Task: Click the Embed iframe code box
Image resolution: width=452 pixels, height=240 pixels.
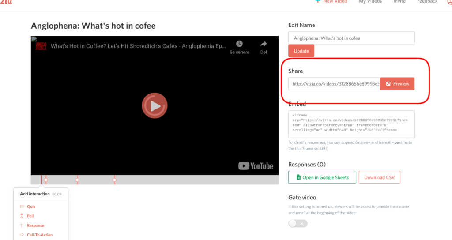Action: tap(351, 124)
